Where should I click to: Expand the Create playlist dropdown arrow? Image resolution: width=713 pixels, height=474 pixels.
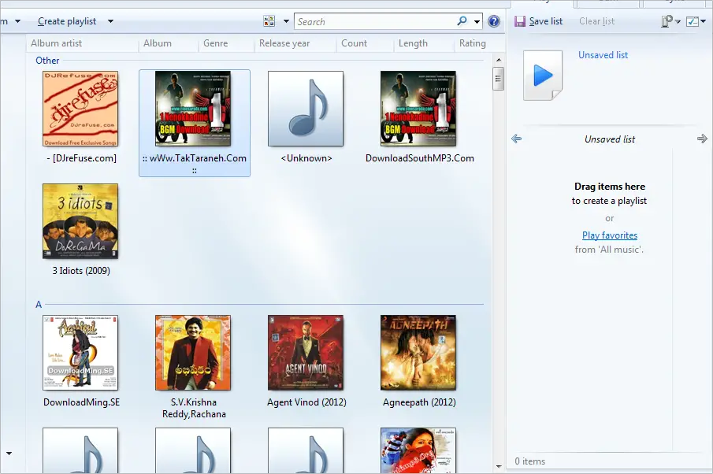(x=110, y=21)
